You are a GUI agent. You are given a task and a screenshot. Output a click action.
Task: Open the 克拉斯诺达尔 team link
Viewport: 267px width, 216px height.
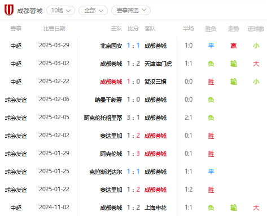(106, 172)
